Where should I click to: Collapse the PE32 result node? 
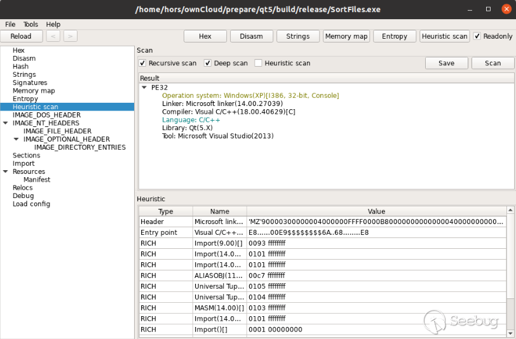tap(144, 88)
